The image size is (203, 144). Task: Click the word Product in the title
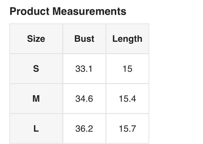click(x=29, y=11)
